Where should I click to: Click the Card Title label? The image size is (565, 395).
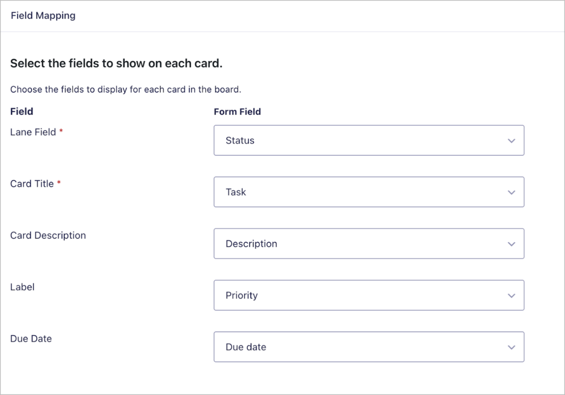31,183
